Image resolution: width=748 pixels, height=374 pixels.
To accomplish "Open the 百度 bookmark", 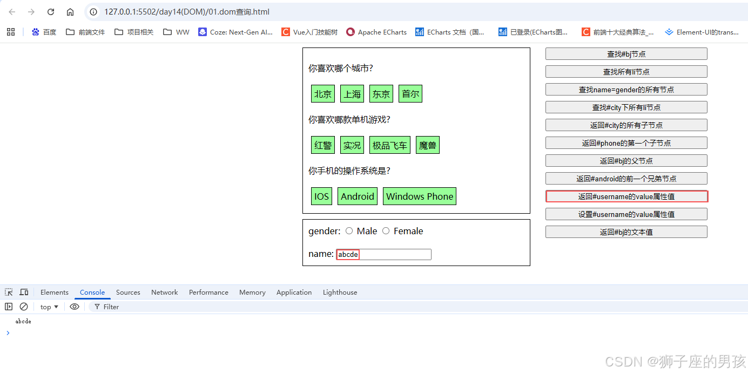I will 44,32.
